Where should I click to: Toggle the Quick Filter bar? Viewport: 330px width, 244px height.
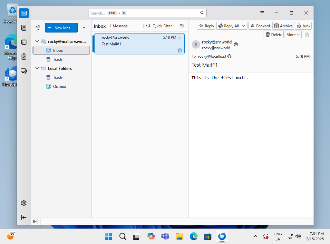pyautogui.click(x=159, y=26)
